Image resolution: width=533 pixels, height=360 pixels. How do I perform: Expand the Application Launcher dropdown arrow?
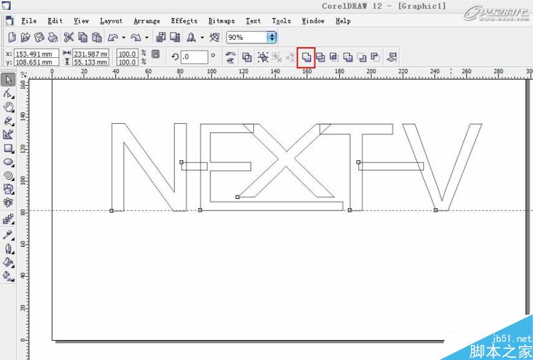pos(203,37)
